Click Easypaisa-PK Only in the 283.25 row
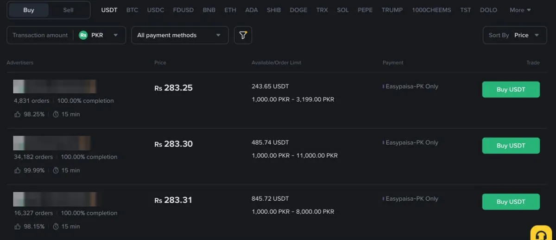556x240 pixels. (x=412, y=86)
